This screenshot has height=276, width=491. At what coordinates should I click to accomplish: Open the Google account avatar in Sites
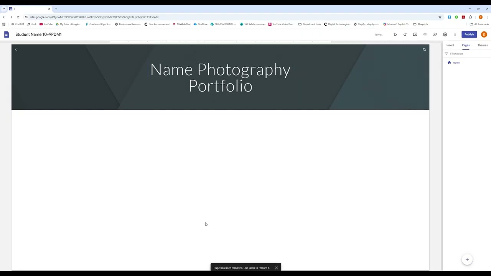[484, 34]
